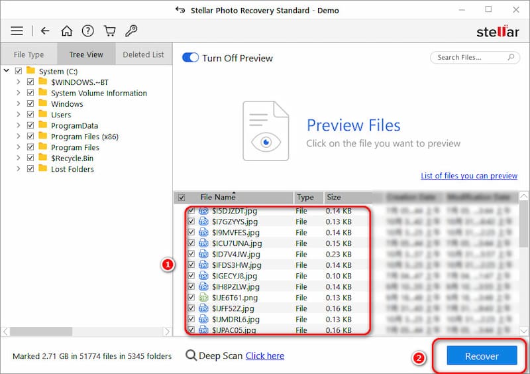Click the JPG icon of $IJFF52Z.jpg

point(203,308)
